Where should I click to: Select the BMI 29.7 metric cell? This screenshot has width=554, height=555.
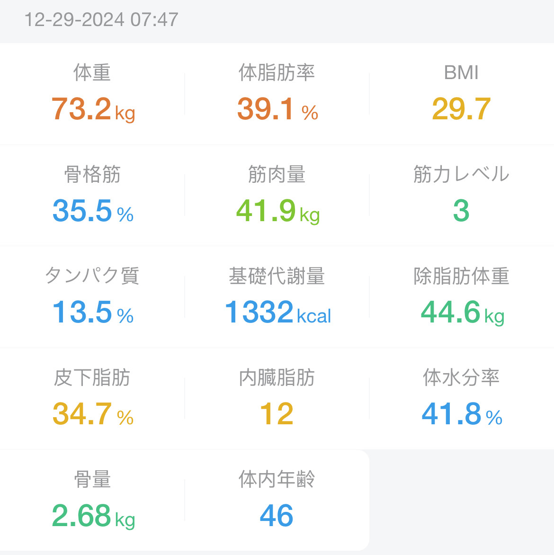pos(462,94)
